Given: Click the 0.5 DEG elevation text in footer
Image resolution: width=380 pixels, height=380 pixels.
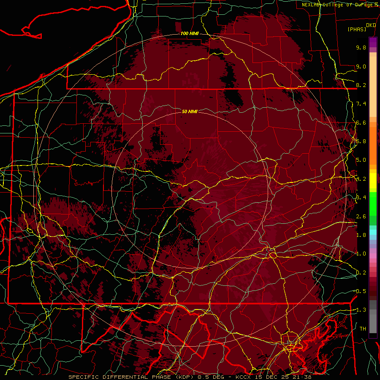Looking at the screenshot, I should (x=211, y=377).
